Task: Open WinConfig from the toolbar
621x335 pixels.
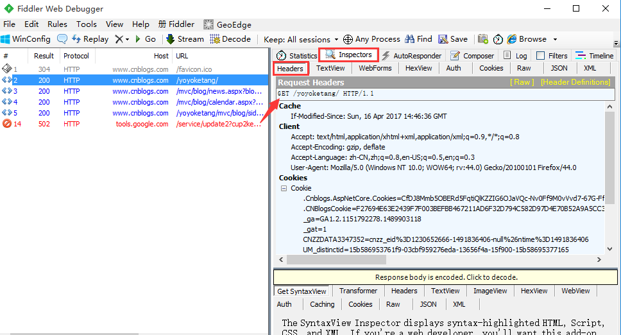Action: [26, 39]
